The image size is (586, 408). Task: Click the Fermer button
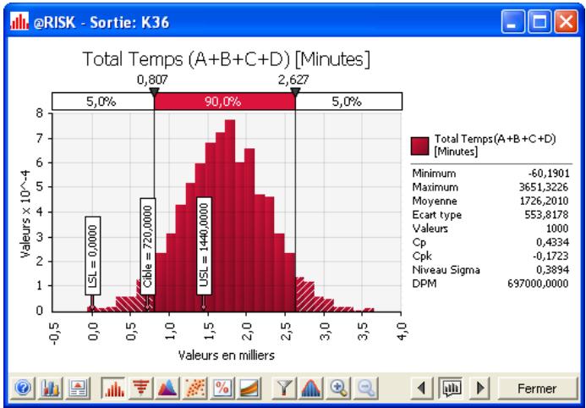click(537, 389)
